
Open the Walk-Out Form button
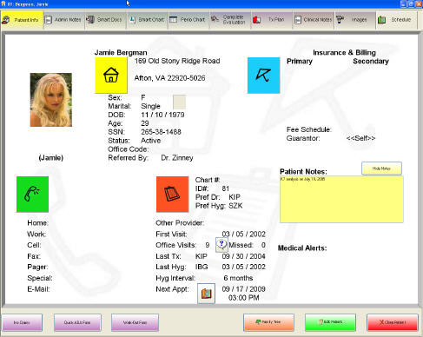(135, 322)
